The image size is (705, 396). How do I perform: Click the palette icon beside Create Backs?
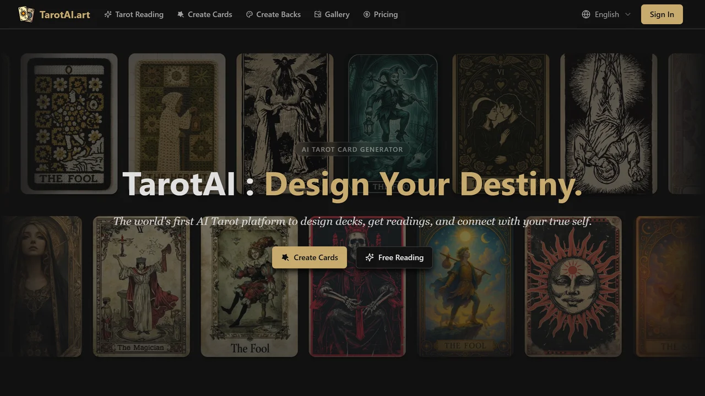point(250,14)
